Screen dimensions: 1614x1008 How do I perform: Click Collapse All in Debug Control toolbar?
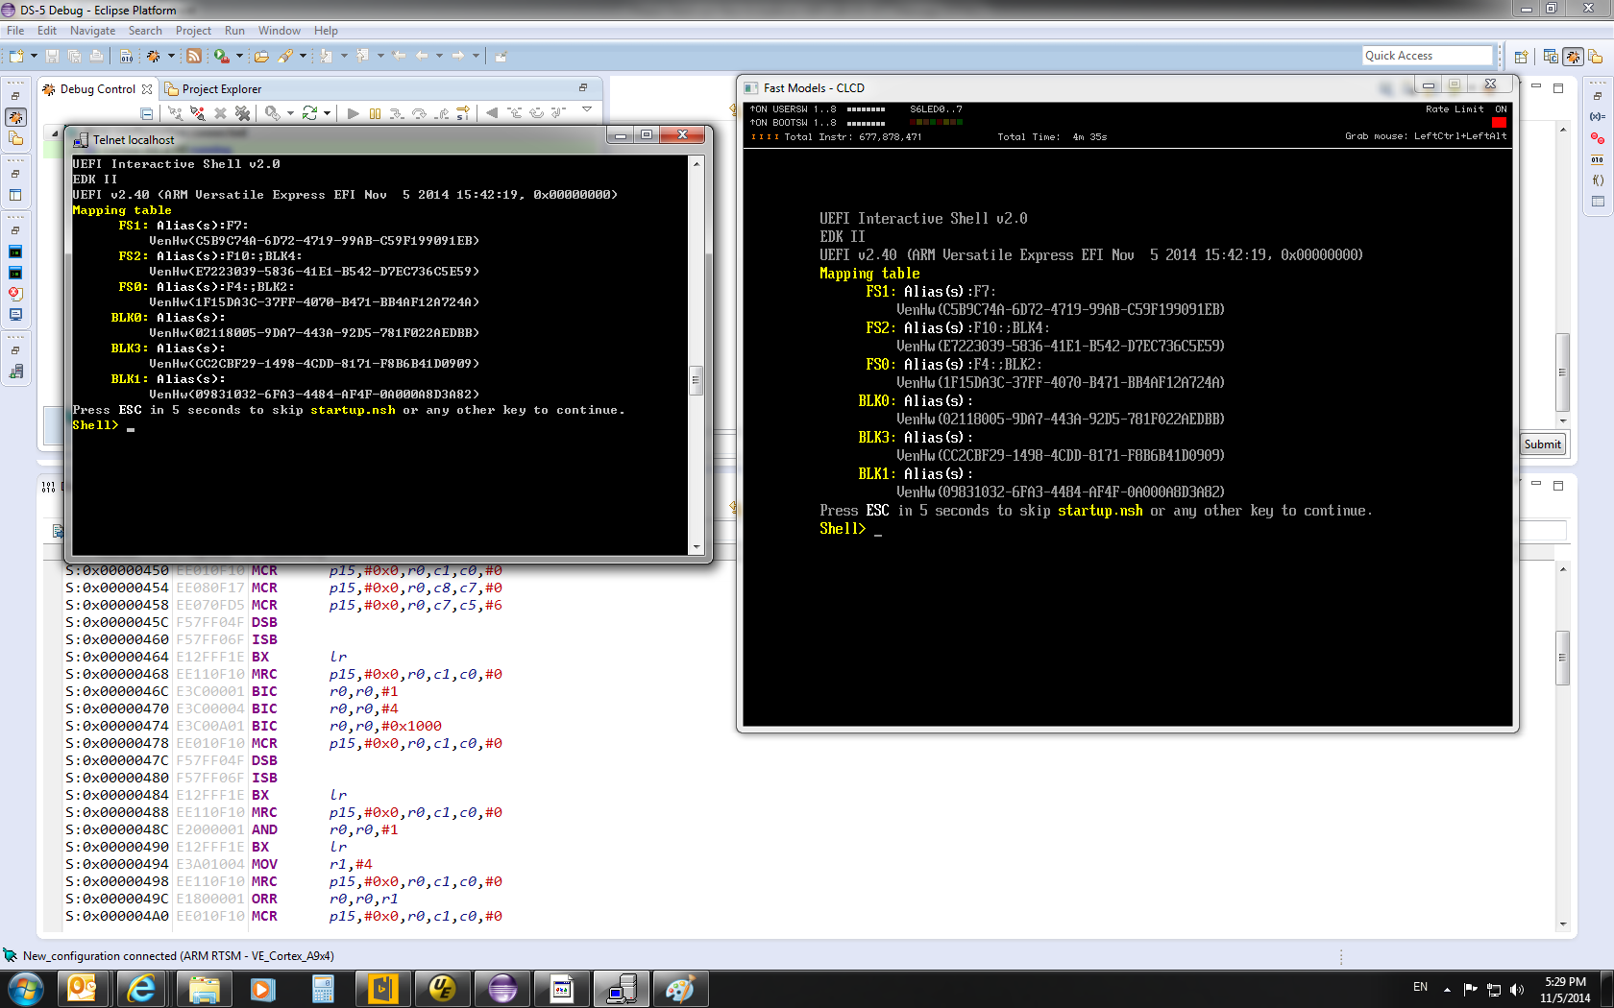[x=147, y=113]
